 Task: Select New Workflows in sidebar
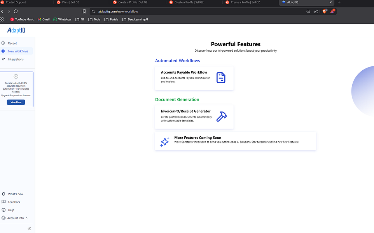(x=16, y=51)
